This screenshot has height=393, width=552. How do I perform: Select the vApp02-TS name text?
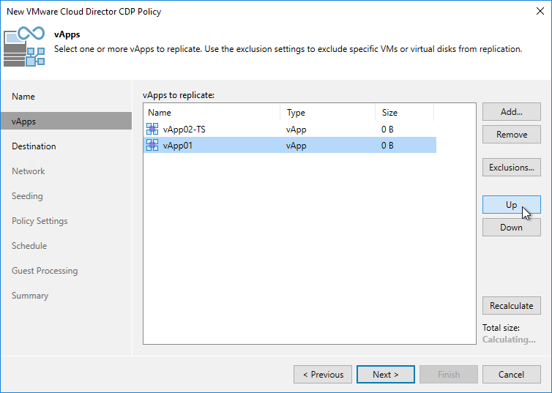[184, 130]
